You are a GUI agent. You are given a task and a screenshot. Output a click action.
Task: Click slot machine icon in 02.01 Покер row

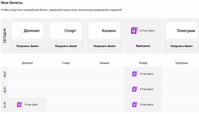click(x=135, y=89)
